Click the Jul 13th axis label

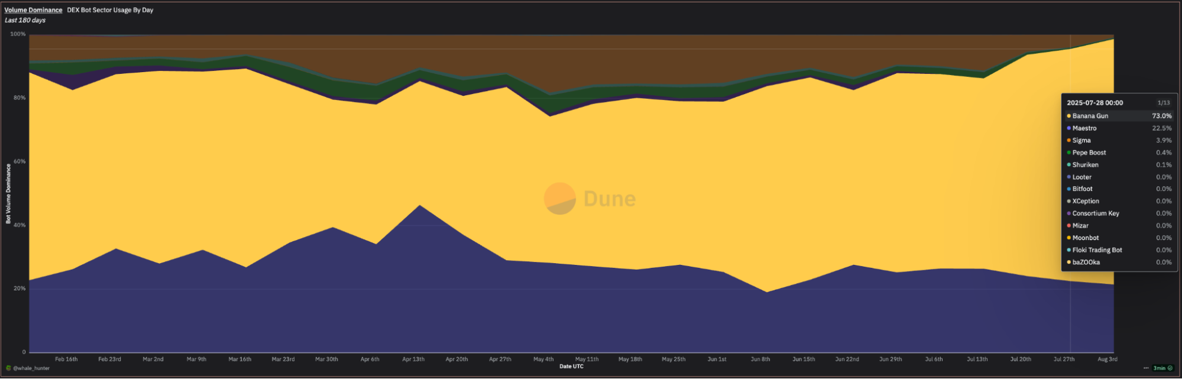[977, 359]
